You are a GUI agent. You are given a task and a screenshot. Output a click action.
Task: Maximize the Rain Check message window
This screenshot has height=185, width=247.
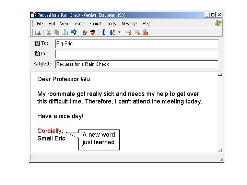point(213,15)
